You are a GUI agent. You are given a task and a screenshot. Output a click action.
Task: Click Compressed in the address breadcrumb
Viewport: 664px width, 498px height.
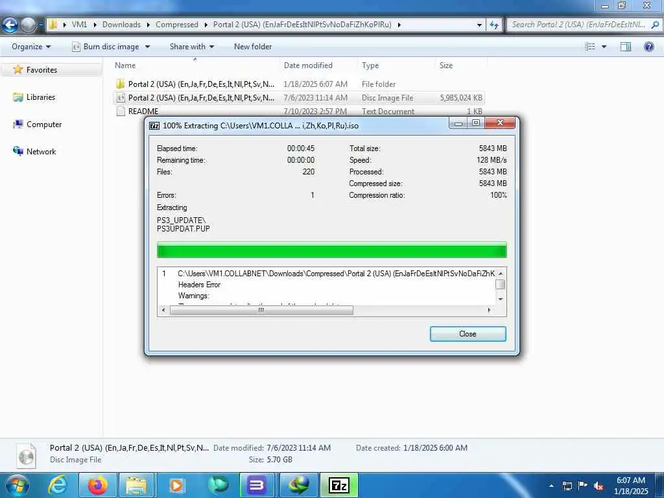177,25
